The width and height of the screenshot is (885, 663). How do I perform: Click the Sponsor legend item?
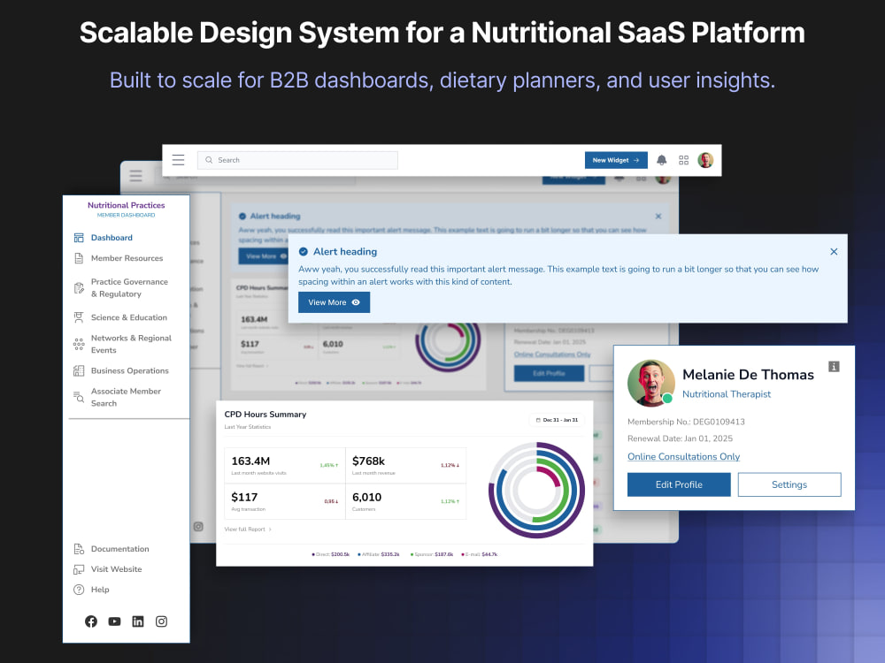(x=432, y=555)
